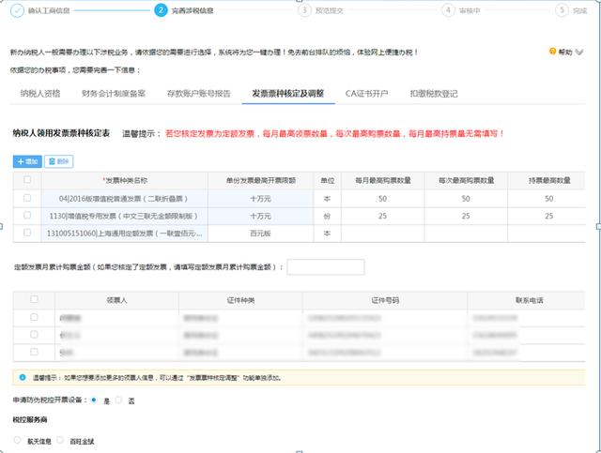Click the step 1 completed checkmark icon

(x=17, y=10)
